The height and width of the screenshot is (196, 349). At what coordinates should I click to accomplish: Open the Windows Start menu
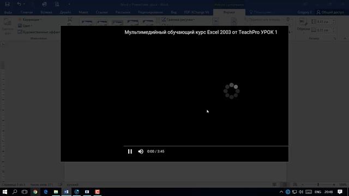point(5,192)
